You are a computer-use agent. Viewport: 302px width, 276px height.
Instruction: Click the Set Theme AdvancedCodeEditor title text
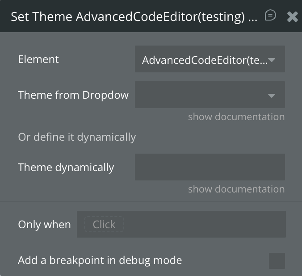coord(133,17)
